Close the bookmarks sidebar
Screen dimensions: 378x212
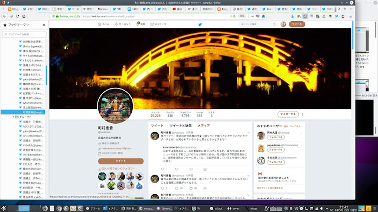tap(44, 25)
